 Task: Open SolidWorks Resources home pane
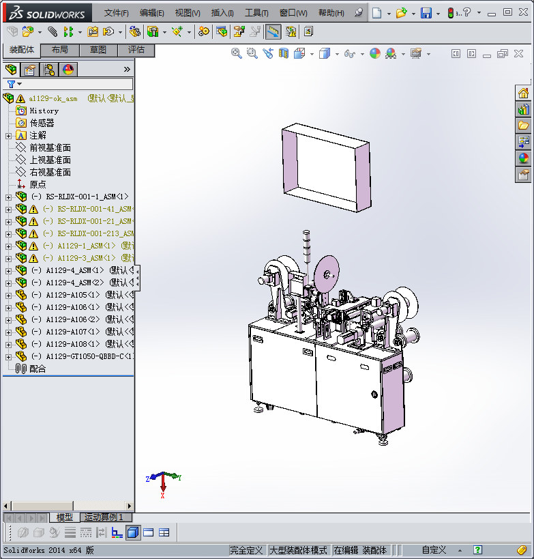523,94
